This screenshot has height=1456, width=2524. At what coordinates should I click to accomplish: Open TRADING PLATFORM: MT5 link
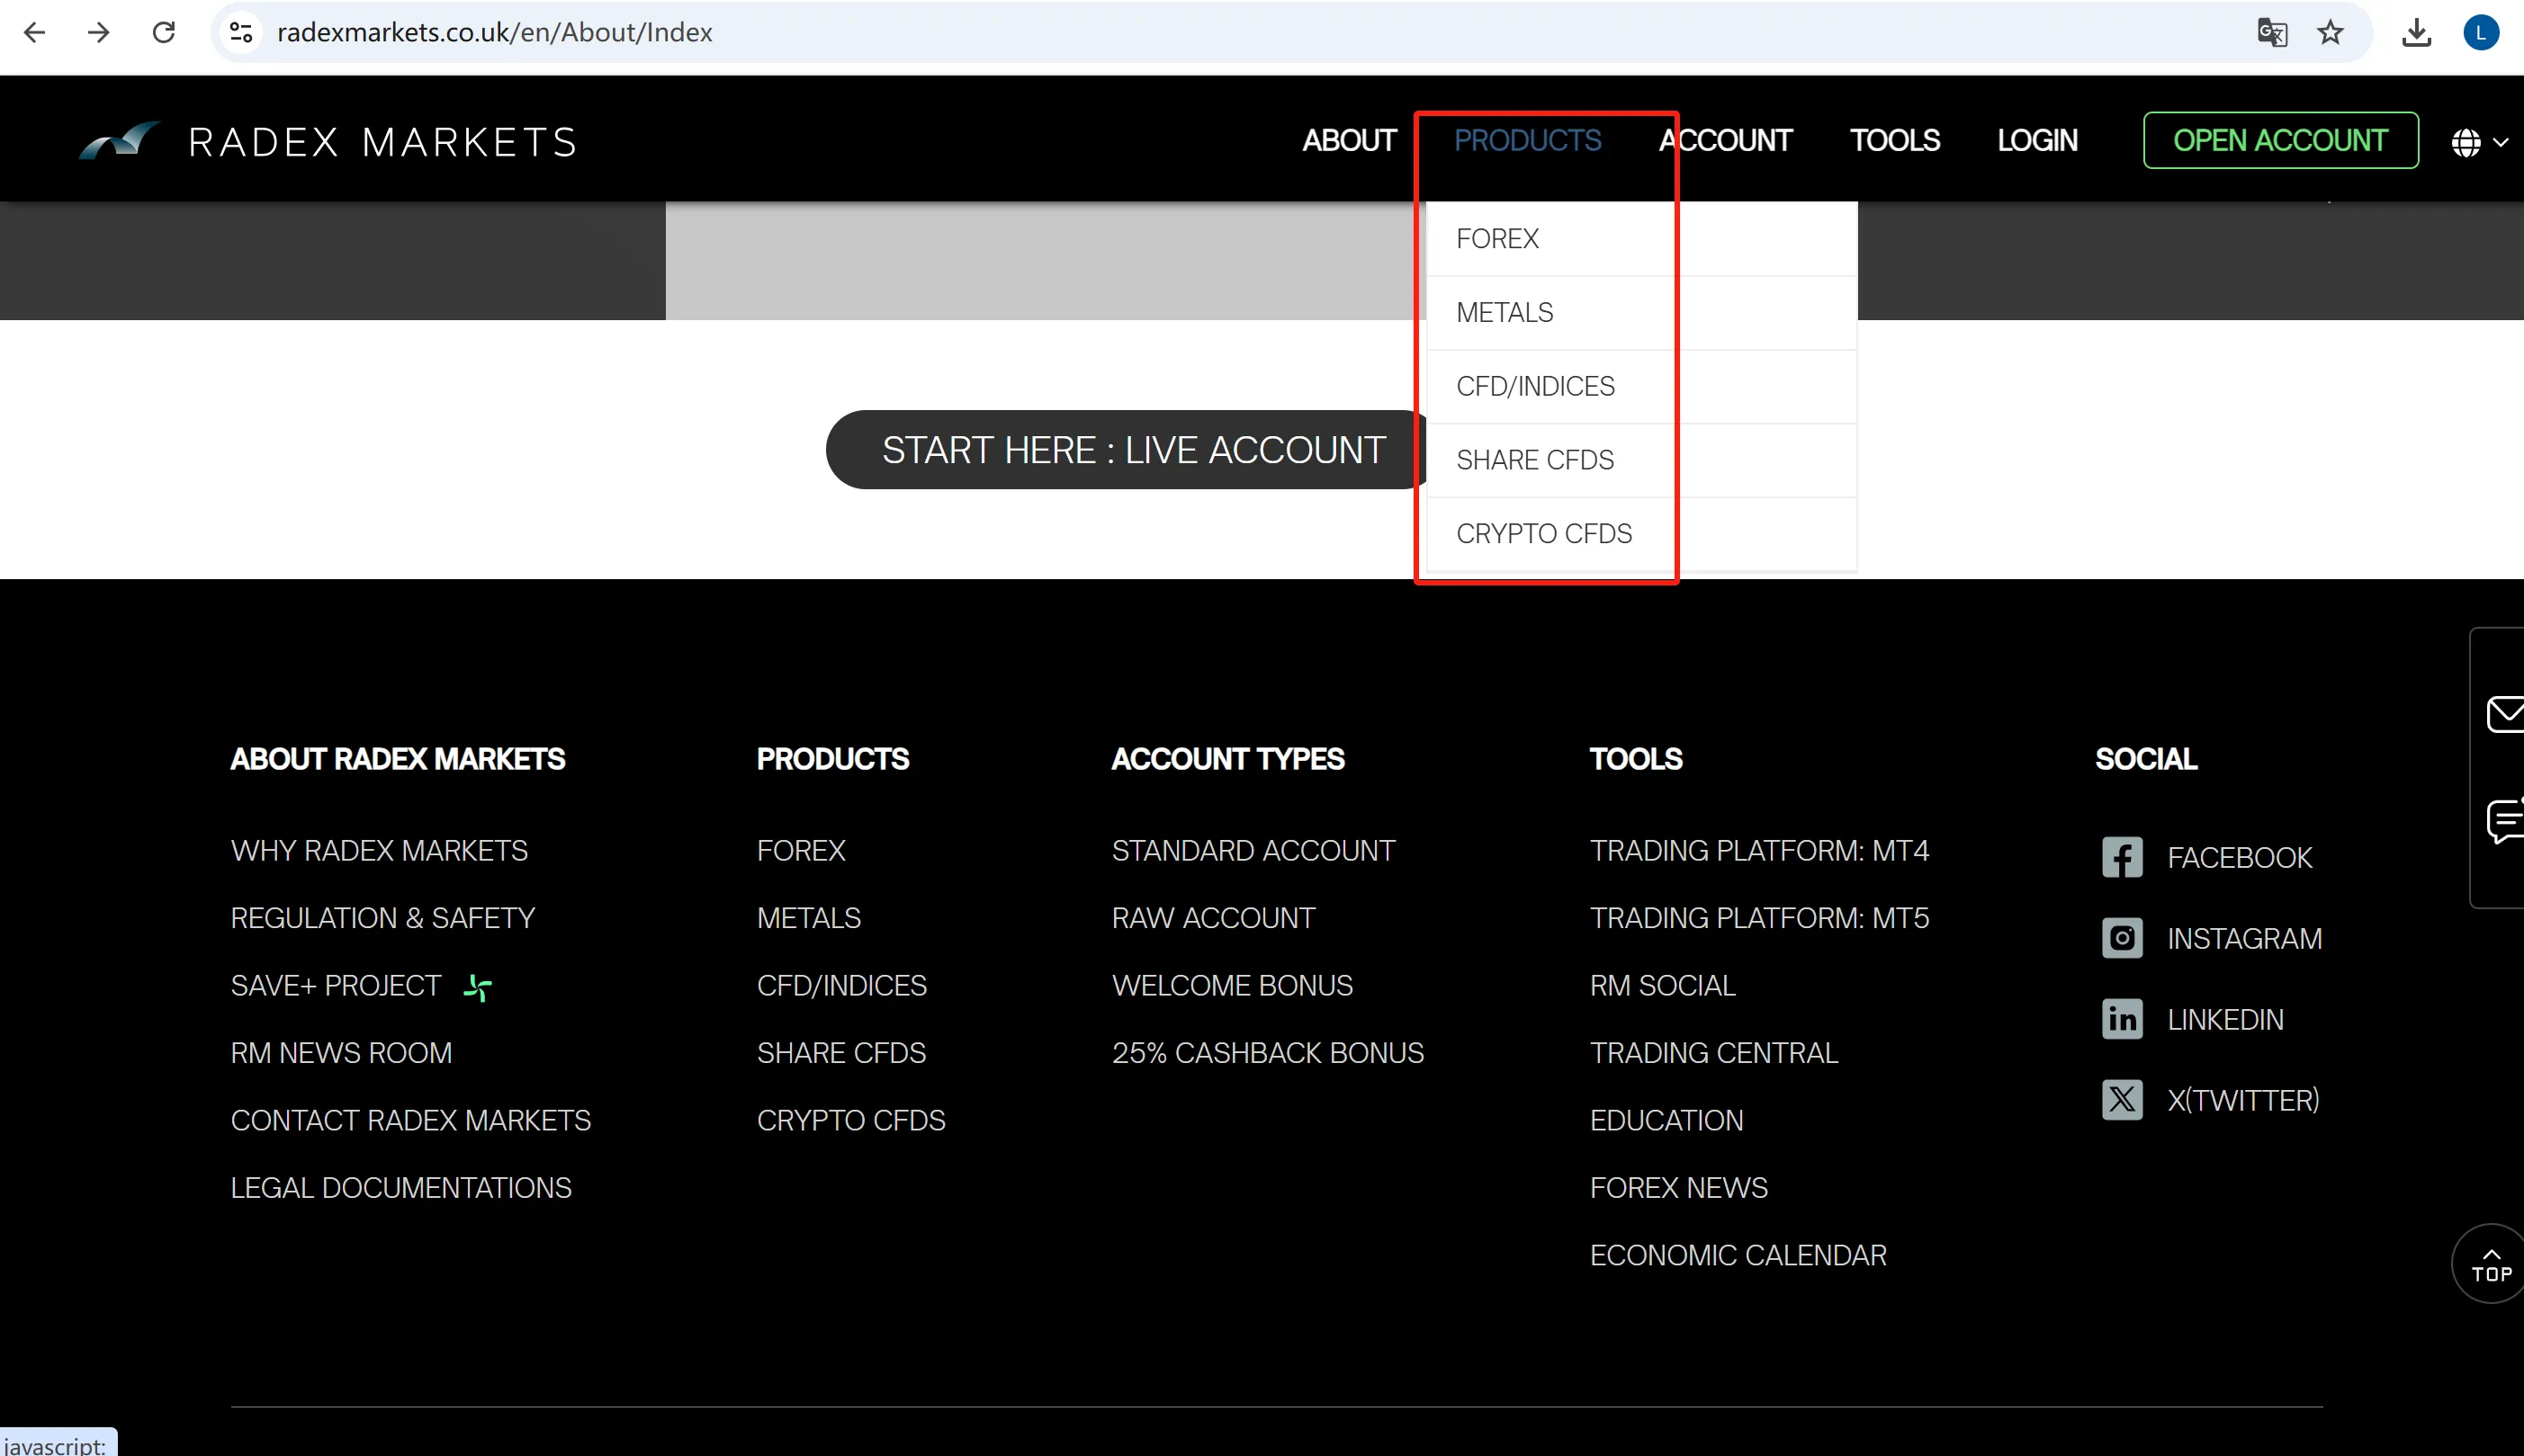(x=1758, y=918)
